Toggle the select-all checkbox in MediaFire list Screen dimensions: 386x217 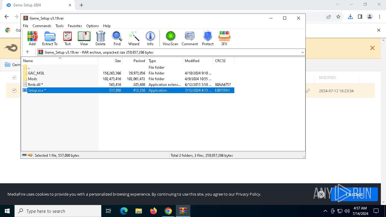pyautogui.click(x=14, y=78)
